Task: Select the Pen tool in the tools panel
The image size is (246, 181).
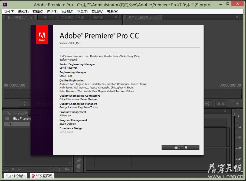Action: (78, 161)
